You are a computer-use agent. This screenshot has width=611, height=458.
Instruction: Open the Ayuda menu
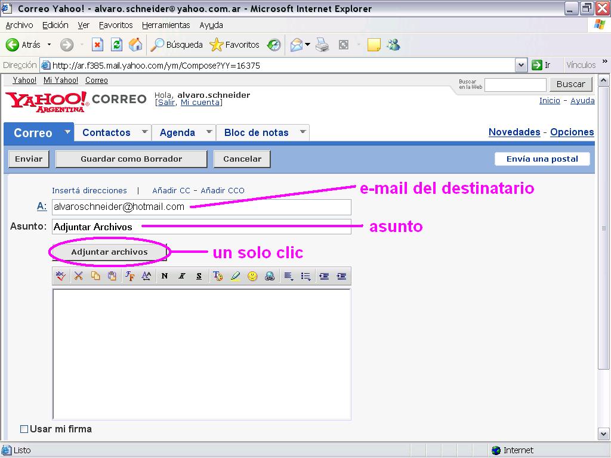(211, 25)
